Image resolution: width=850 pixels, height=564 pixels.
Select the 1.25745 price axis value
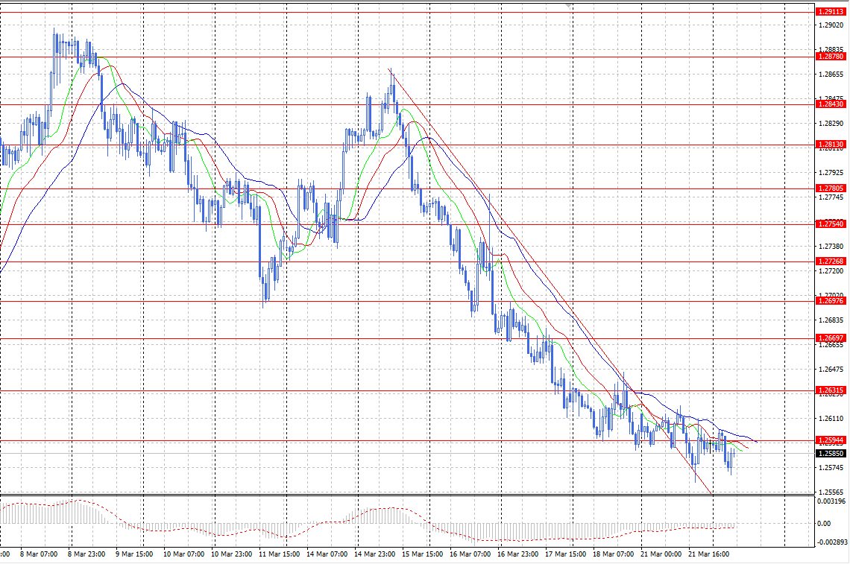click(831, 468)
